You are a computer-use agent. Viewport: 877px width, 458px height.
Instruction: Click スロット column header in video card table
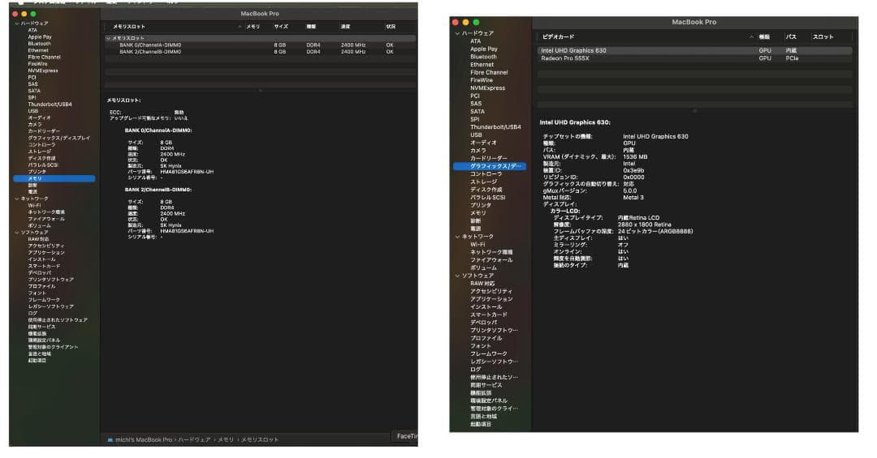point(823,36)
